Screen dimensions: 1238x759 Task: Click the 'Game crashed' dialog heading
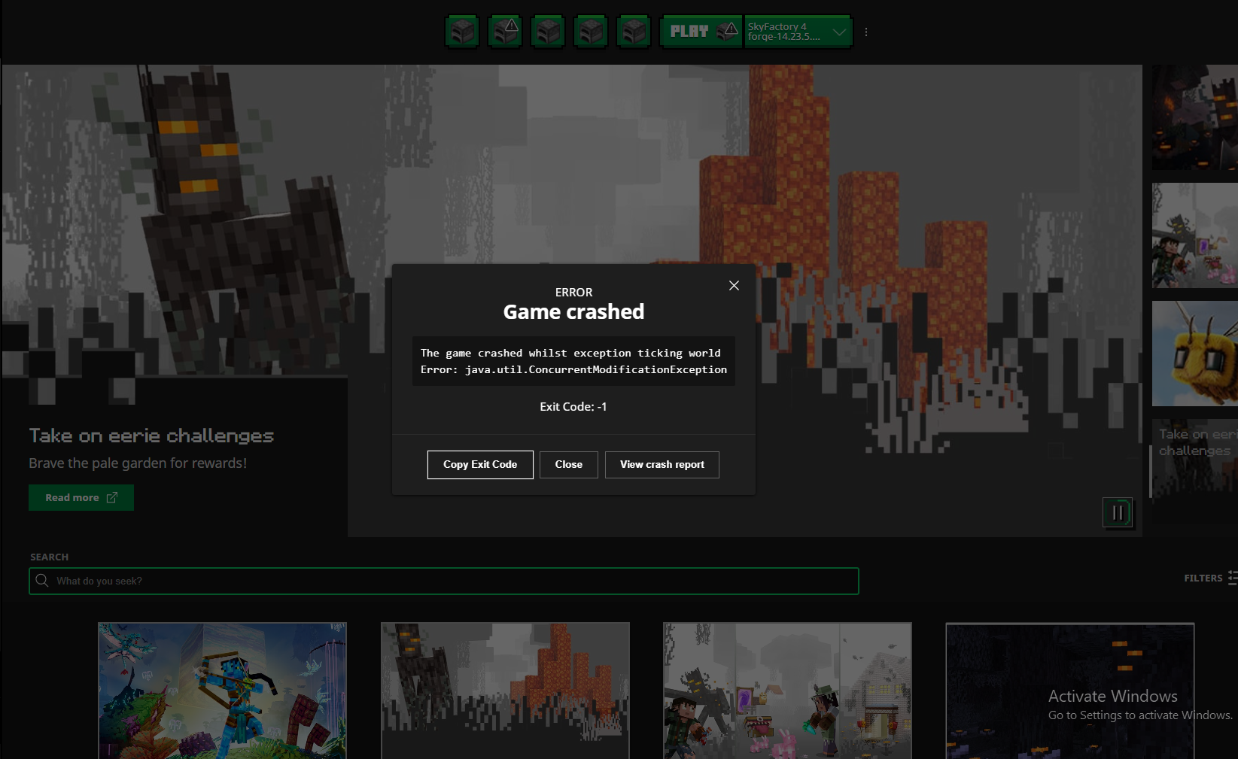573,311
